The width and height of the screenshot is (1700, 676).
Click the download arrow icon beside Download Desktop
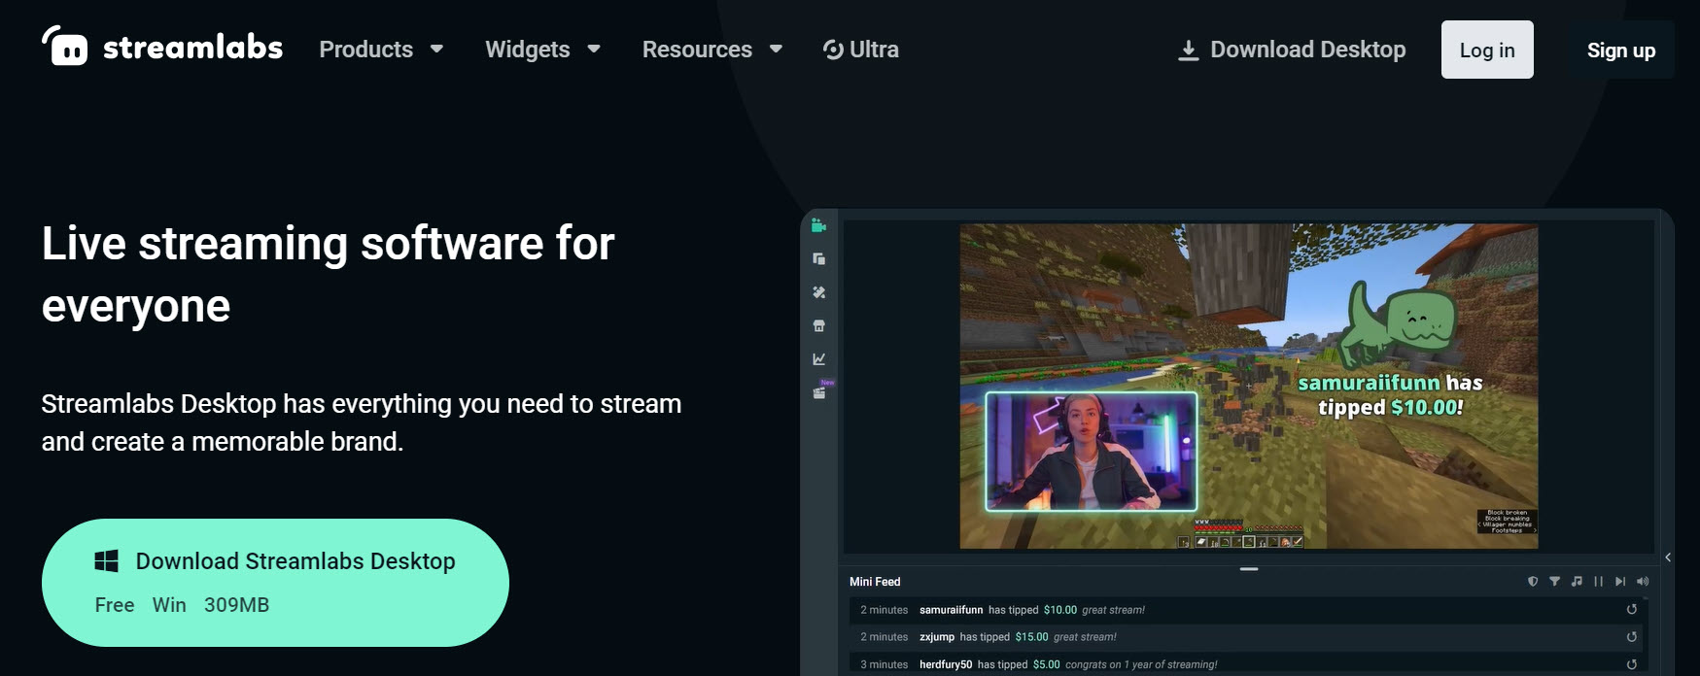coord(1188,51)
